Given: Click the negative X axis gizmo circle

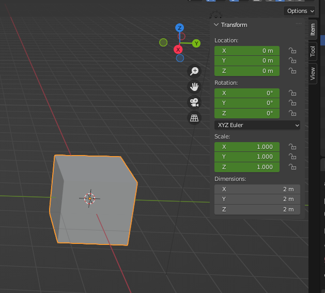Looking at the screenshot, I should (x=181, y=37).
